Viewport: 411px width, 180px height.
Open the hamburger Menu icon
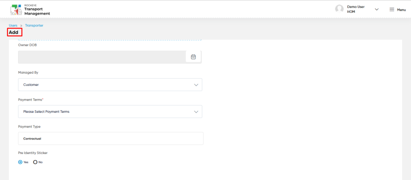[x=392, y=10]
